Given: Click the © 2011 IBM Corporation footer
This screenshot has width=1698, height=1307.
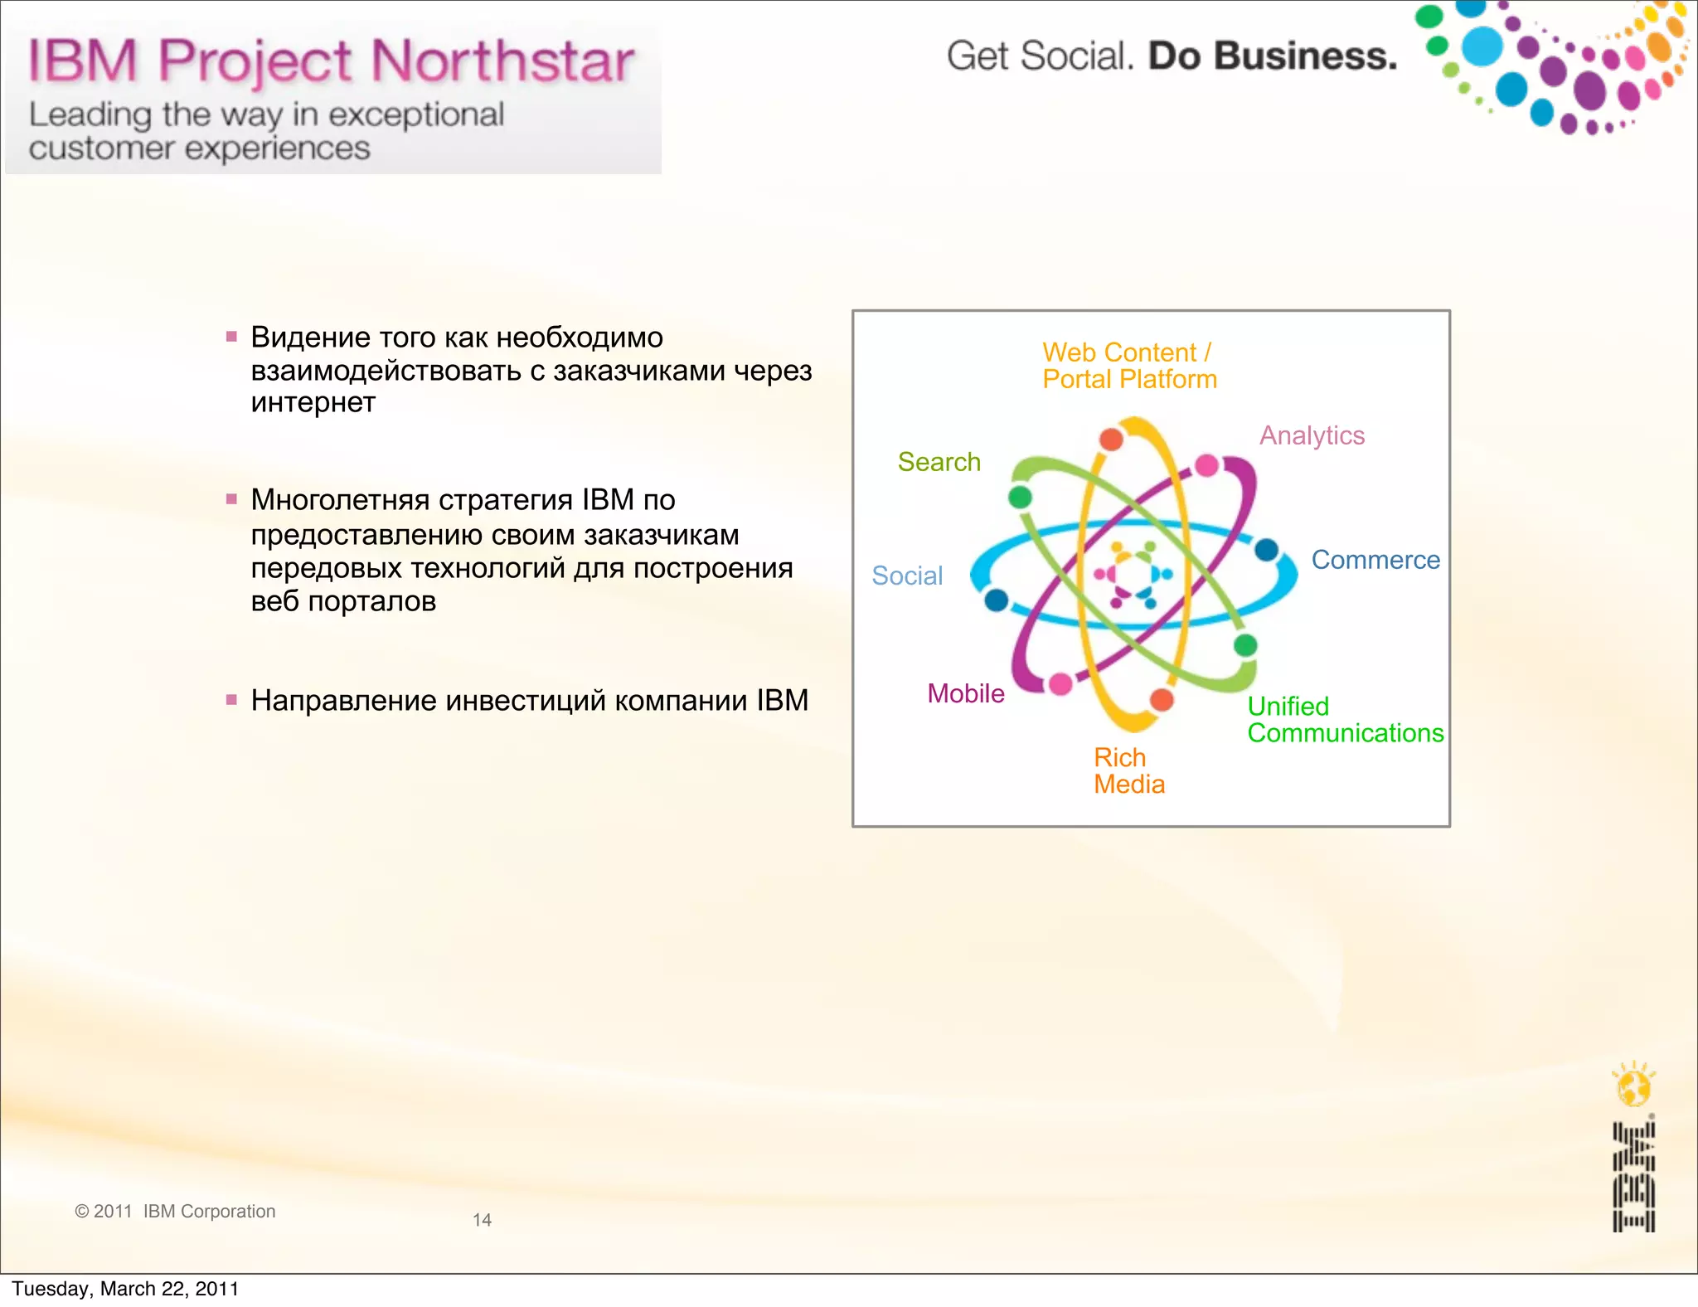Looking at the screenshot, I should click(x=175, y=1211).
